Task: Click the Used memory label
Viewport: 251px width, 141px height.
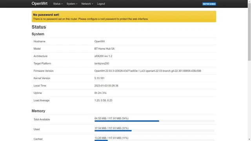Action: (36, 129)
